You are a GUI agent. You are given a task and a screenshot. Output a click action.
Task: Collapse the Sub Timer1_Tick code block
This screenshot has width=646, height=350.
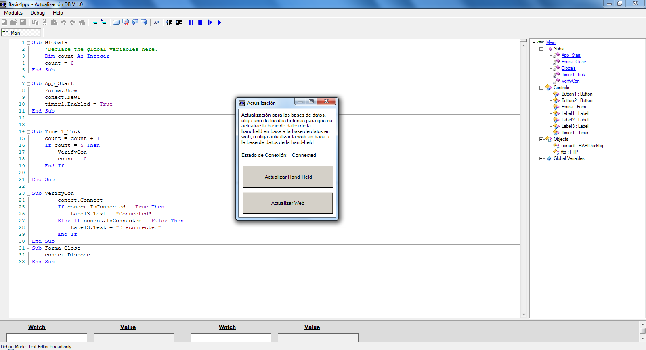coord(29,132)
